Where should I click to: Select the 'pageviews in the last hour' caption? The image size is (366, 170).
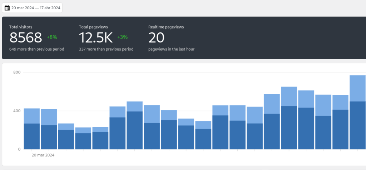pyautogui.click(x=171, y=50)
